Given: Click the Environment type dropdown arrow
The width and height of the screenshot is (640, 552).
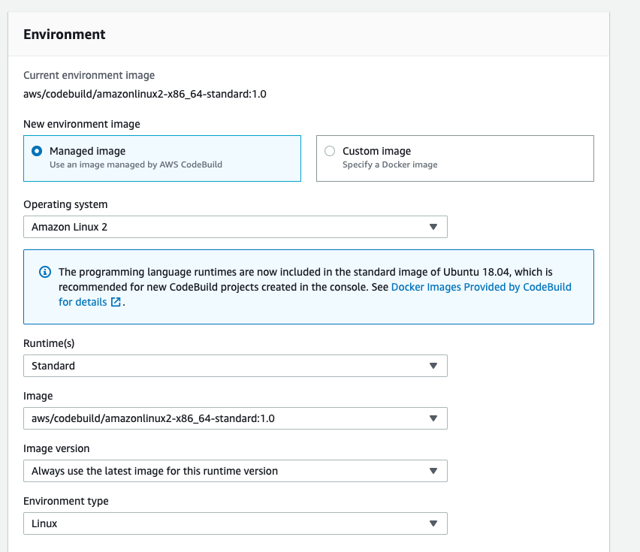Looking at the screenshot, I should point(433,523).
